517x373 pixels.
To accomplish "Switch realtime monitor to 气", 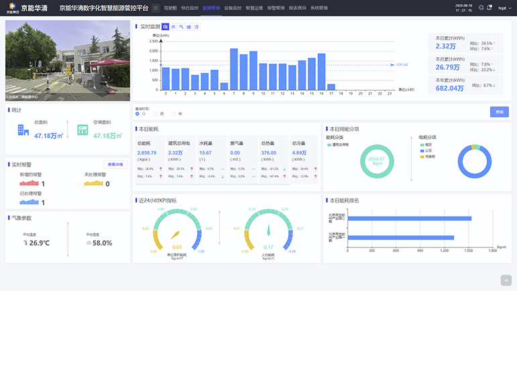I will click(x=181, y=27).
